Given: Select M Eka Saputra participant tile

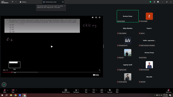Looking at the screenshot, I should coord(128,77).
